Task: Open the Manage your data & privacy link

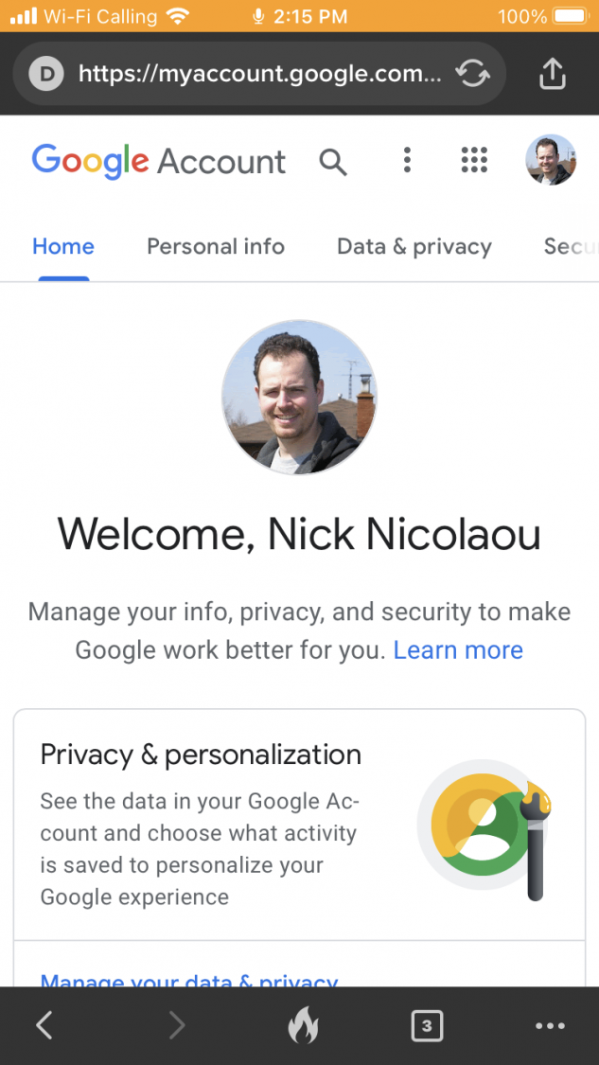Action: (189, 981)
